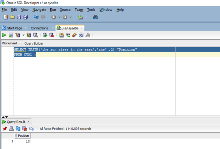The height and width of the screenshot is (149, 220).
Task: Click the Explain Plan icon
Action: click(18, 35)
